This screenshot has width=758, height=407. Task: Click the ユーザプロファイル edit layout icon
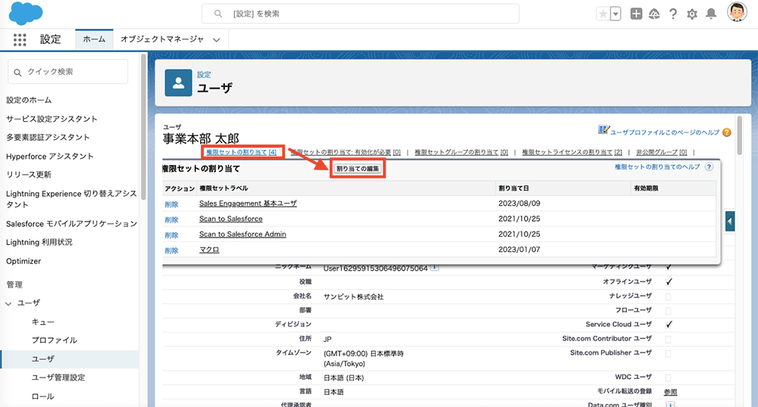[x=603, y=129]
